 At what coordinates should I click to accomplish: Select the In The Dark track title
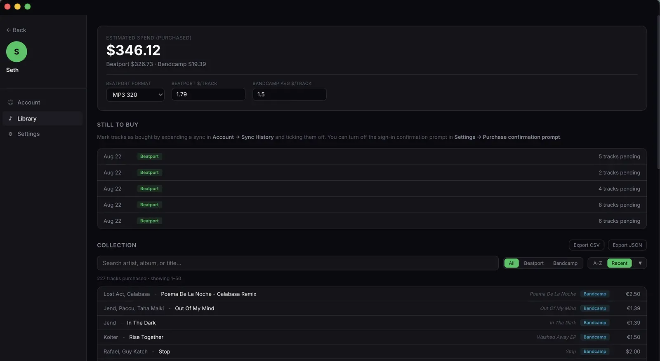pos(141,323)
